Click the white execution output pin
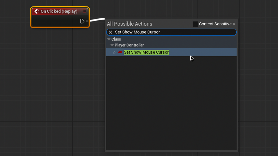The image size is (278, 156). tap(82, 21)
